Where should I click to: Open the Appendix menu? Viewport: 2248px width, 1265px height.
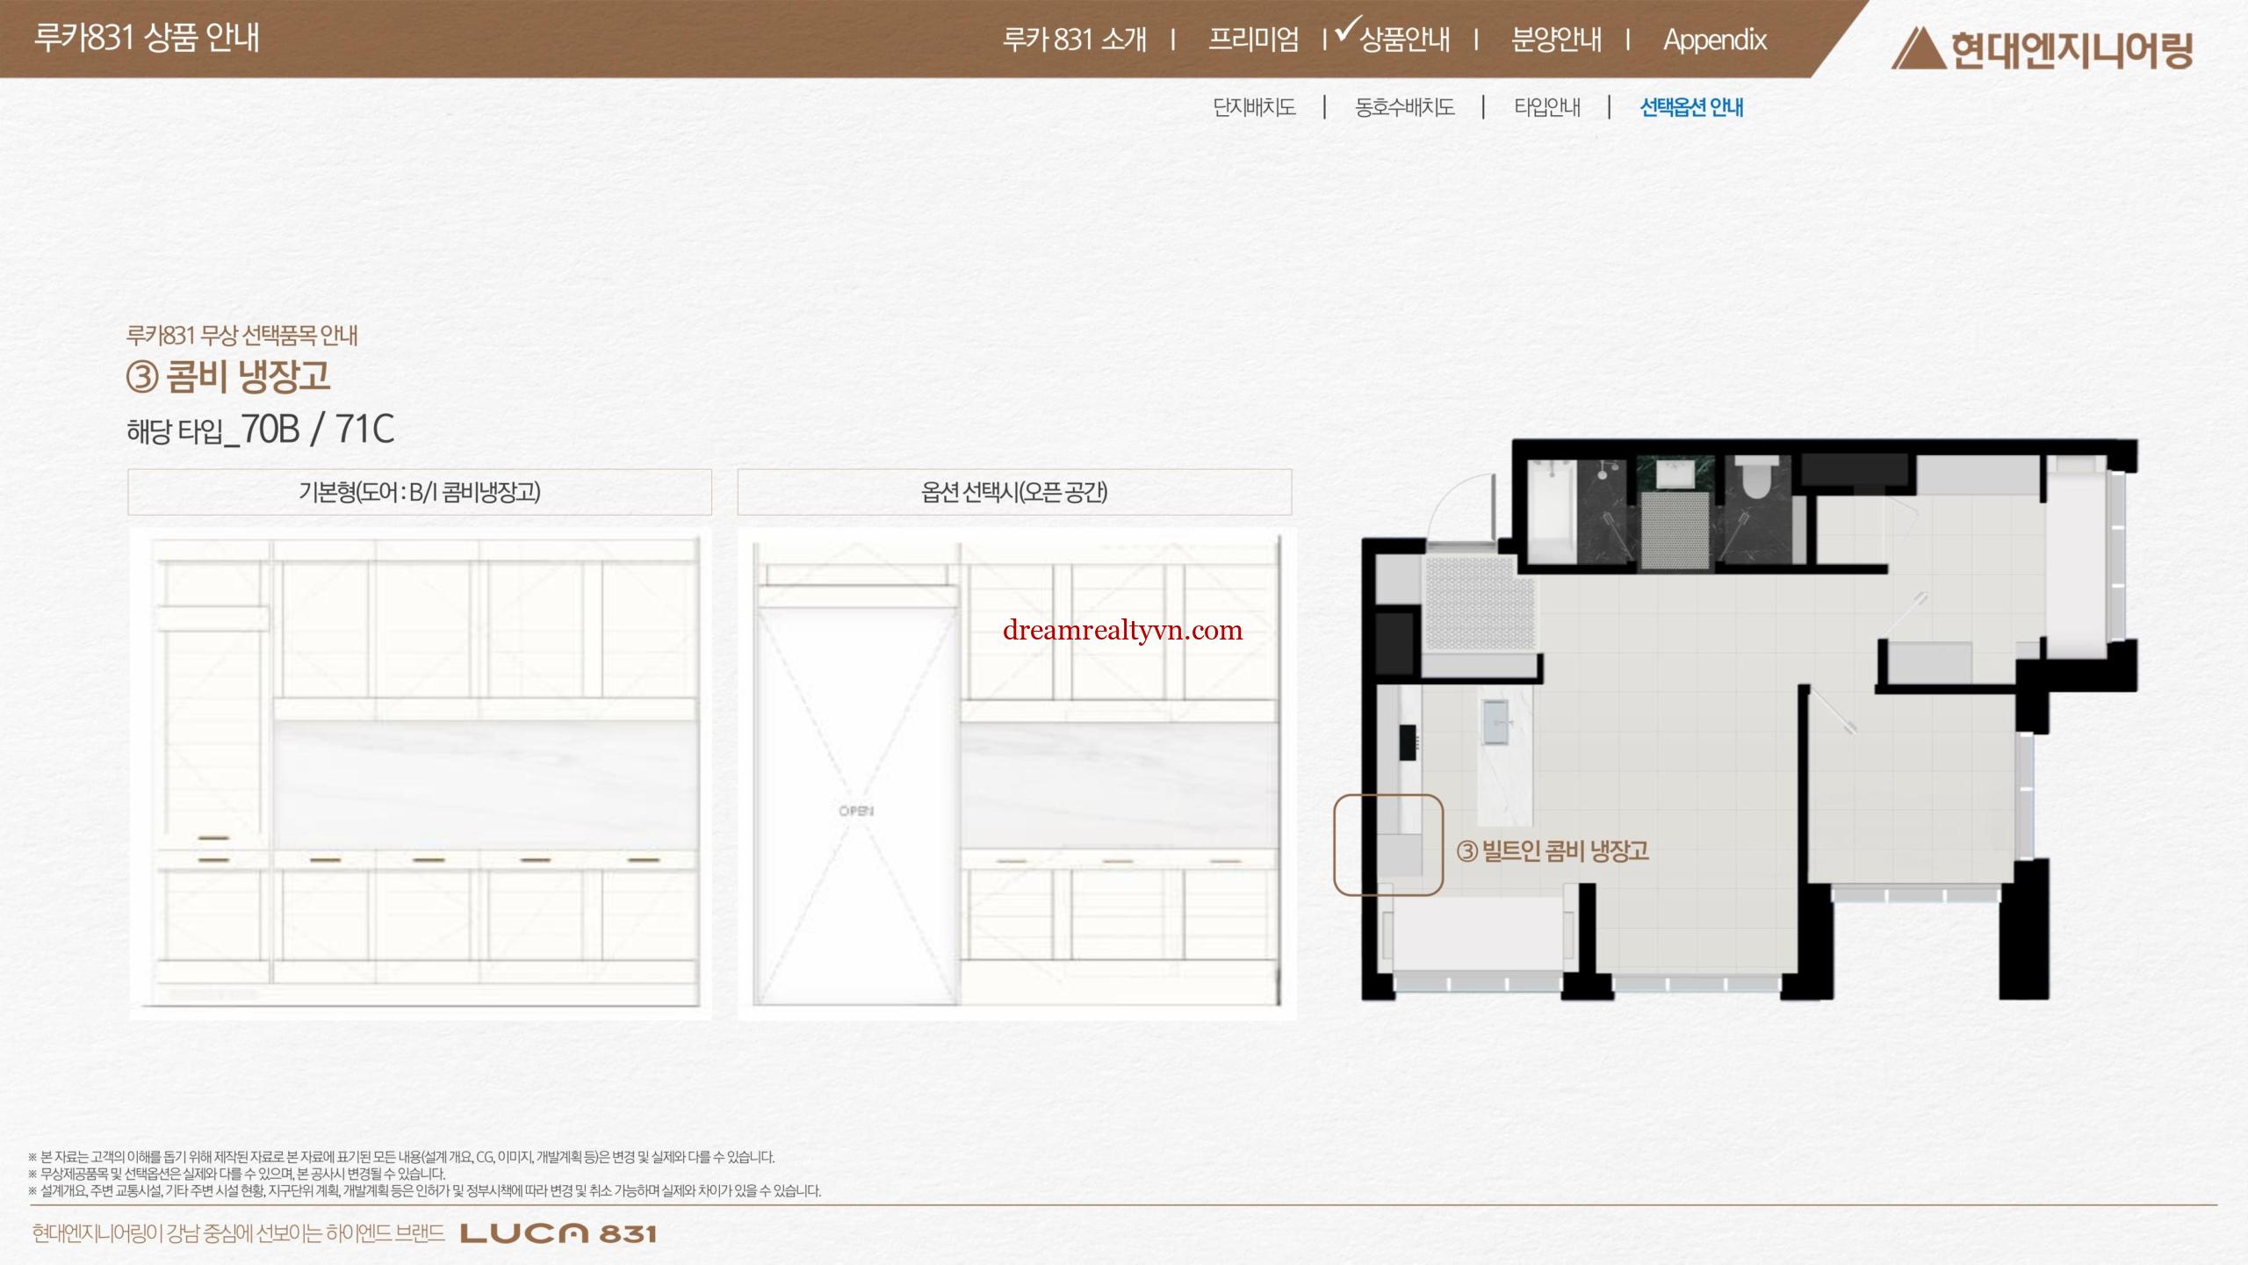coord(1714,40)
